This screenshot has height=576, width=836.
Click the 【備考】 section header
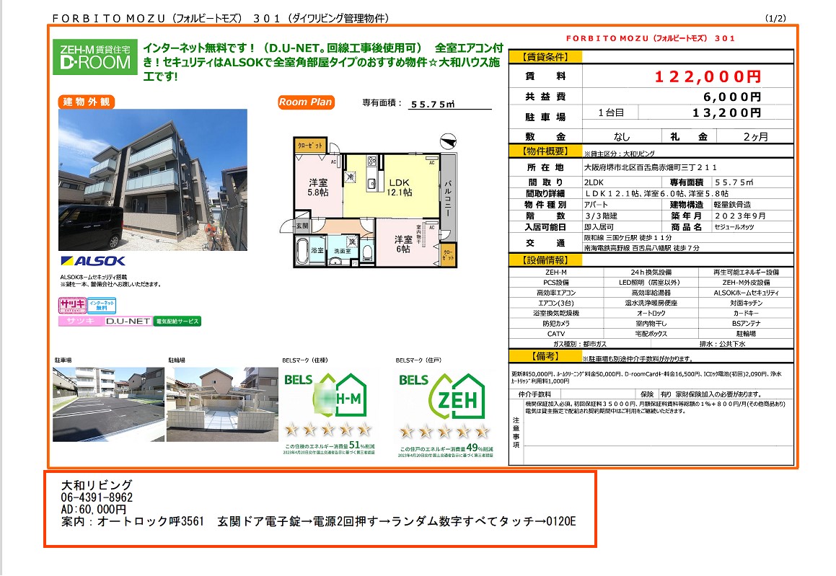[x=545, y=356]
